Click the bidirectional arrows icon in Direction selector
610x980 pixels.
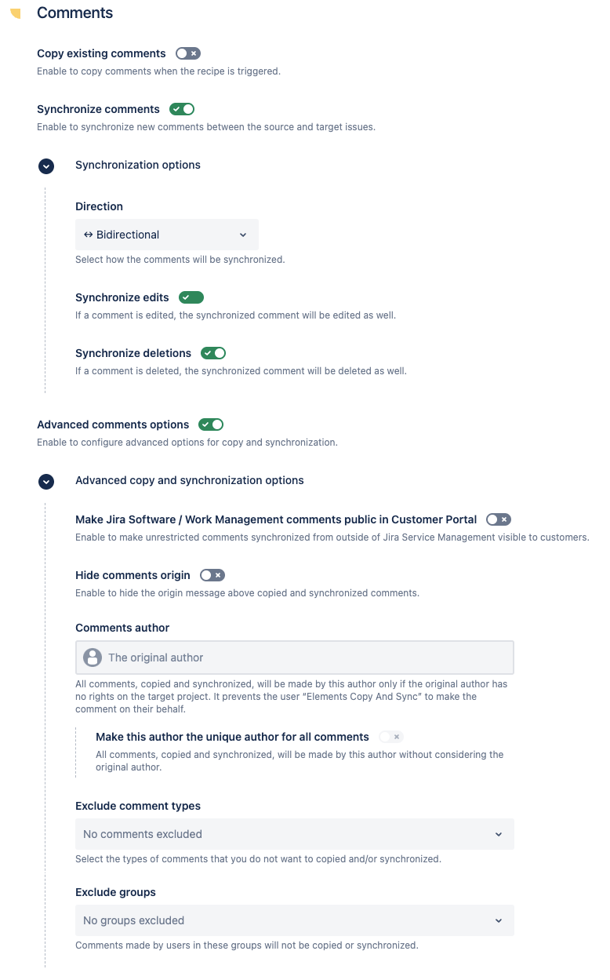88,234
